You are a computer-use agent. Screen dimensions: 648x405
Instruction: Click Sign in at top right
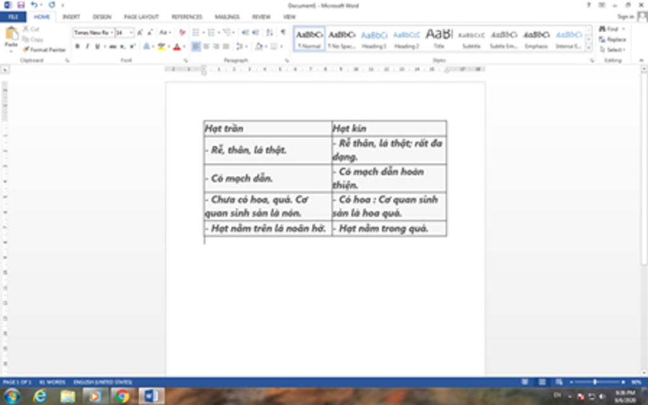(626, 17)
